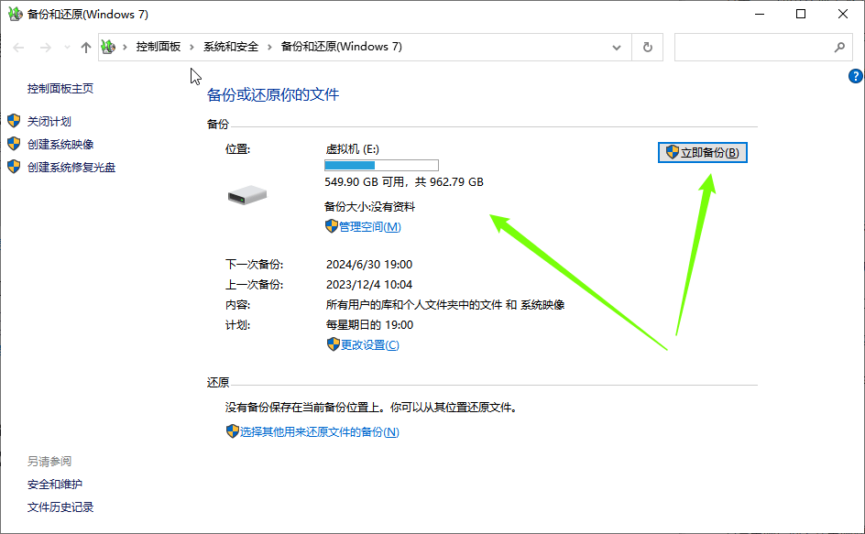Screen dimensions: 865x534
Task: Click the disk space usage bar
Action: coord(381,166)
